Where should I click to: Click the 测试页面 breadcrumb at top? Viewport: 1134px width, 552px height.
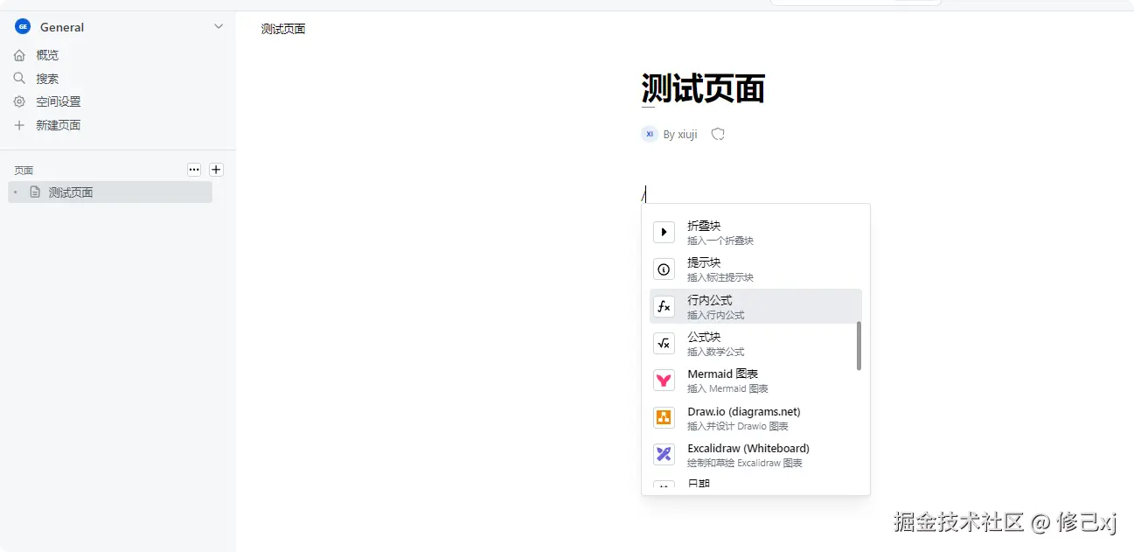283,29
